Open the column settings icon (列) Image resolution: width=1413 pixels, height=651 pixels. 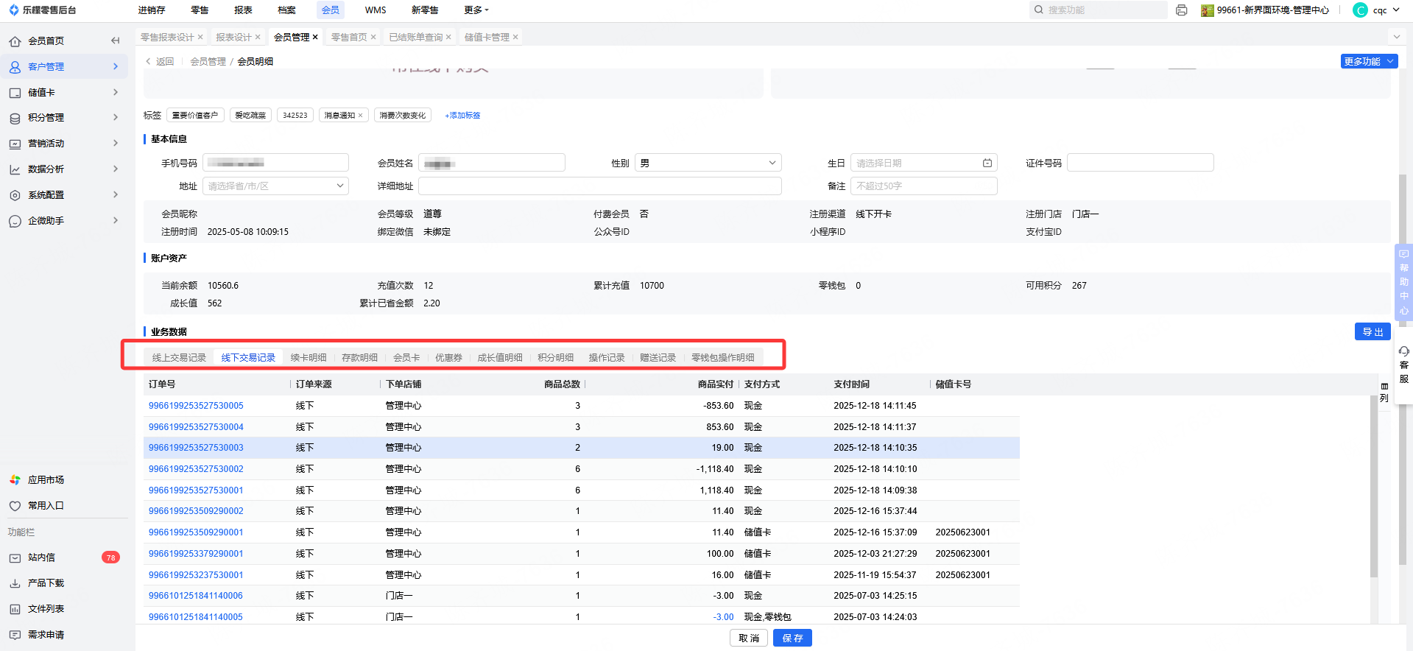click(x=1384, y=393)
